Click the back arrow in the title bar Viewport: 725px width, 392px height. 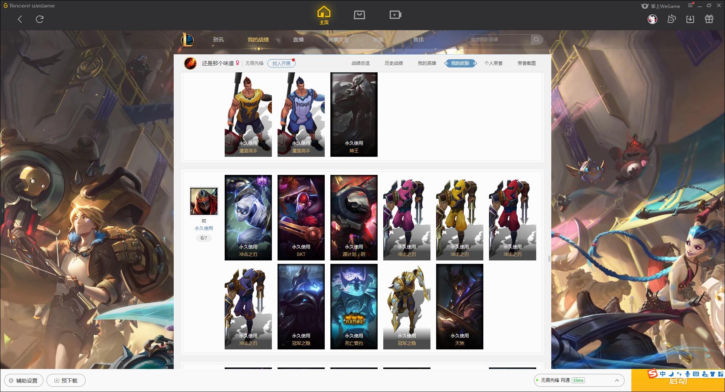[x=20, y=19]
